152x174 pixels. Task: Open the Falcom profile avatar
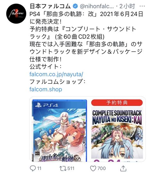[x=16, y=13]
